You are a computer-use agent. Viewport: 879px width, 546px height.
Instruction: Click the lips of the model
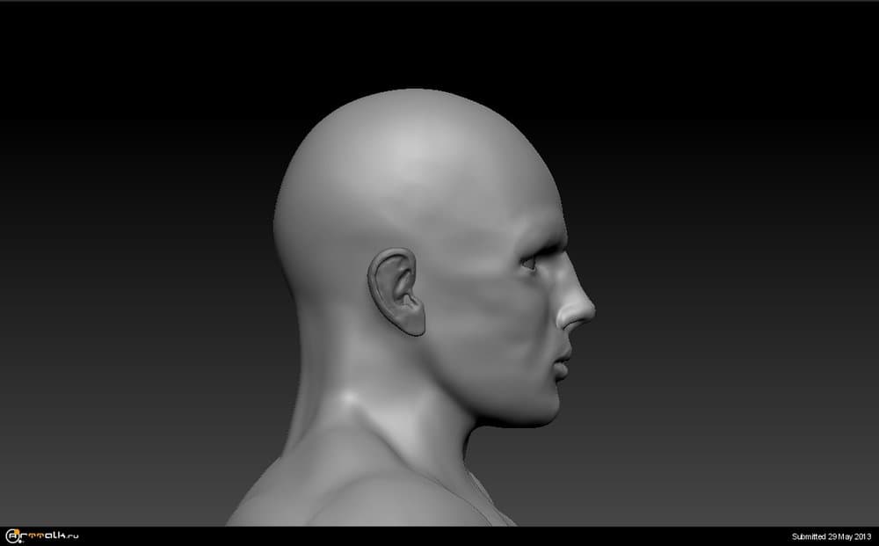(563, 361)
